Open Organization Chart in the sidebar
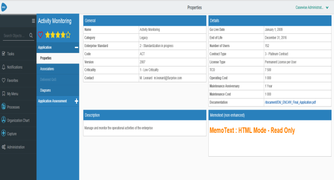This screenshot has height=180, width=334. point(18,120)
